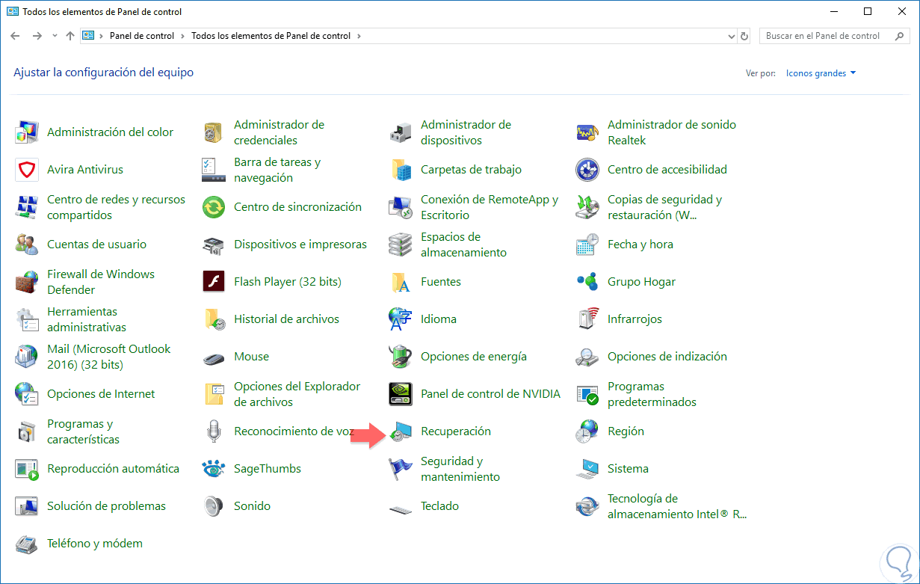Image resolution: width=920 pixels, height=584 pixels.
Task: Open Administrador de credenciales link
Action: [x=279, y=132]
